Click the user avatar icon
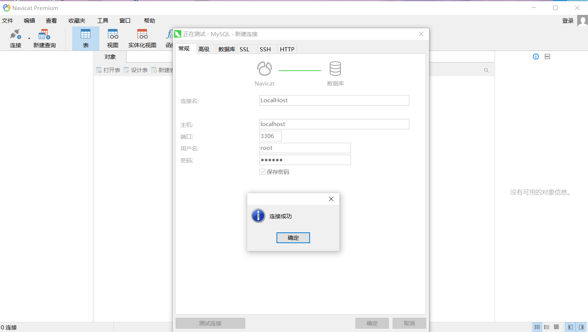Screen dimensions: 588x332 (x=582, y=21)
